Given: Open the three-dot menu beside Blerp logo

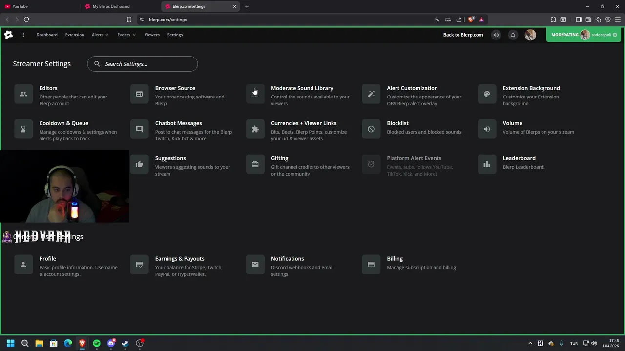Looking at the screenshot, I should (x=23, y=35).
